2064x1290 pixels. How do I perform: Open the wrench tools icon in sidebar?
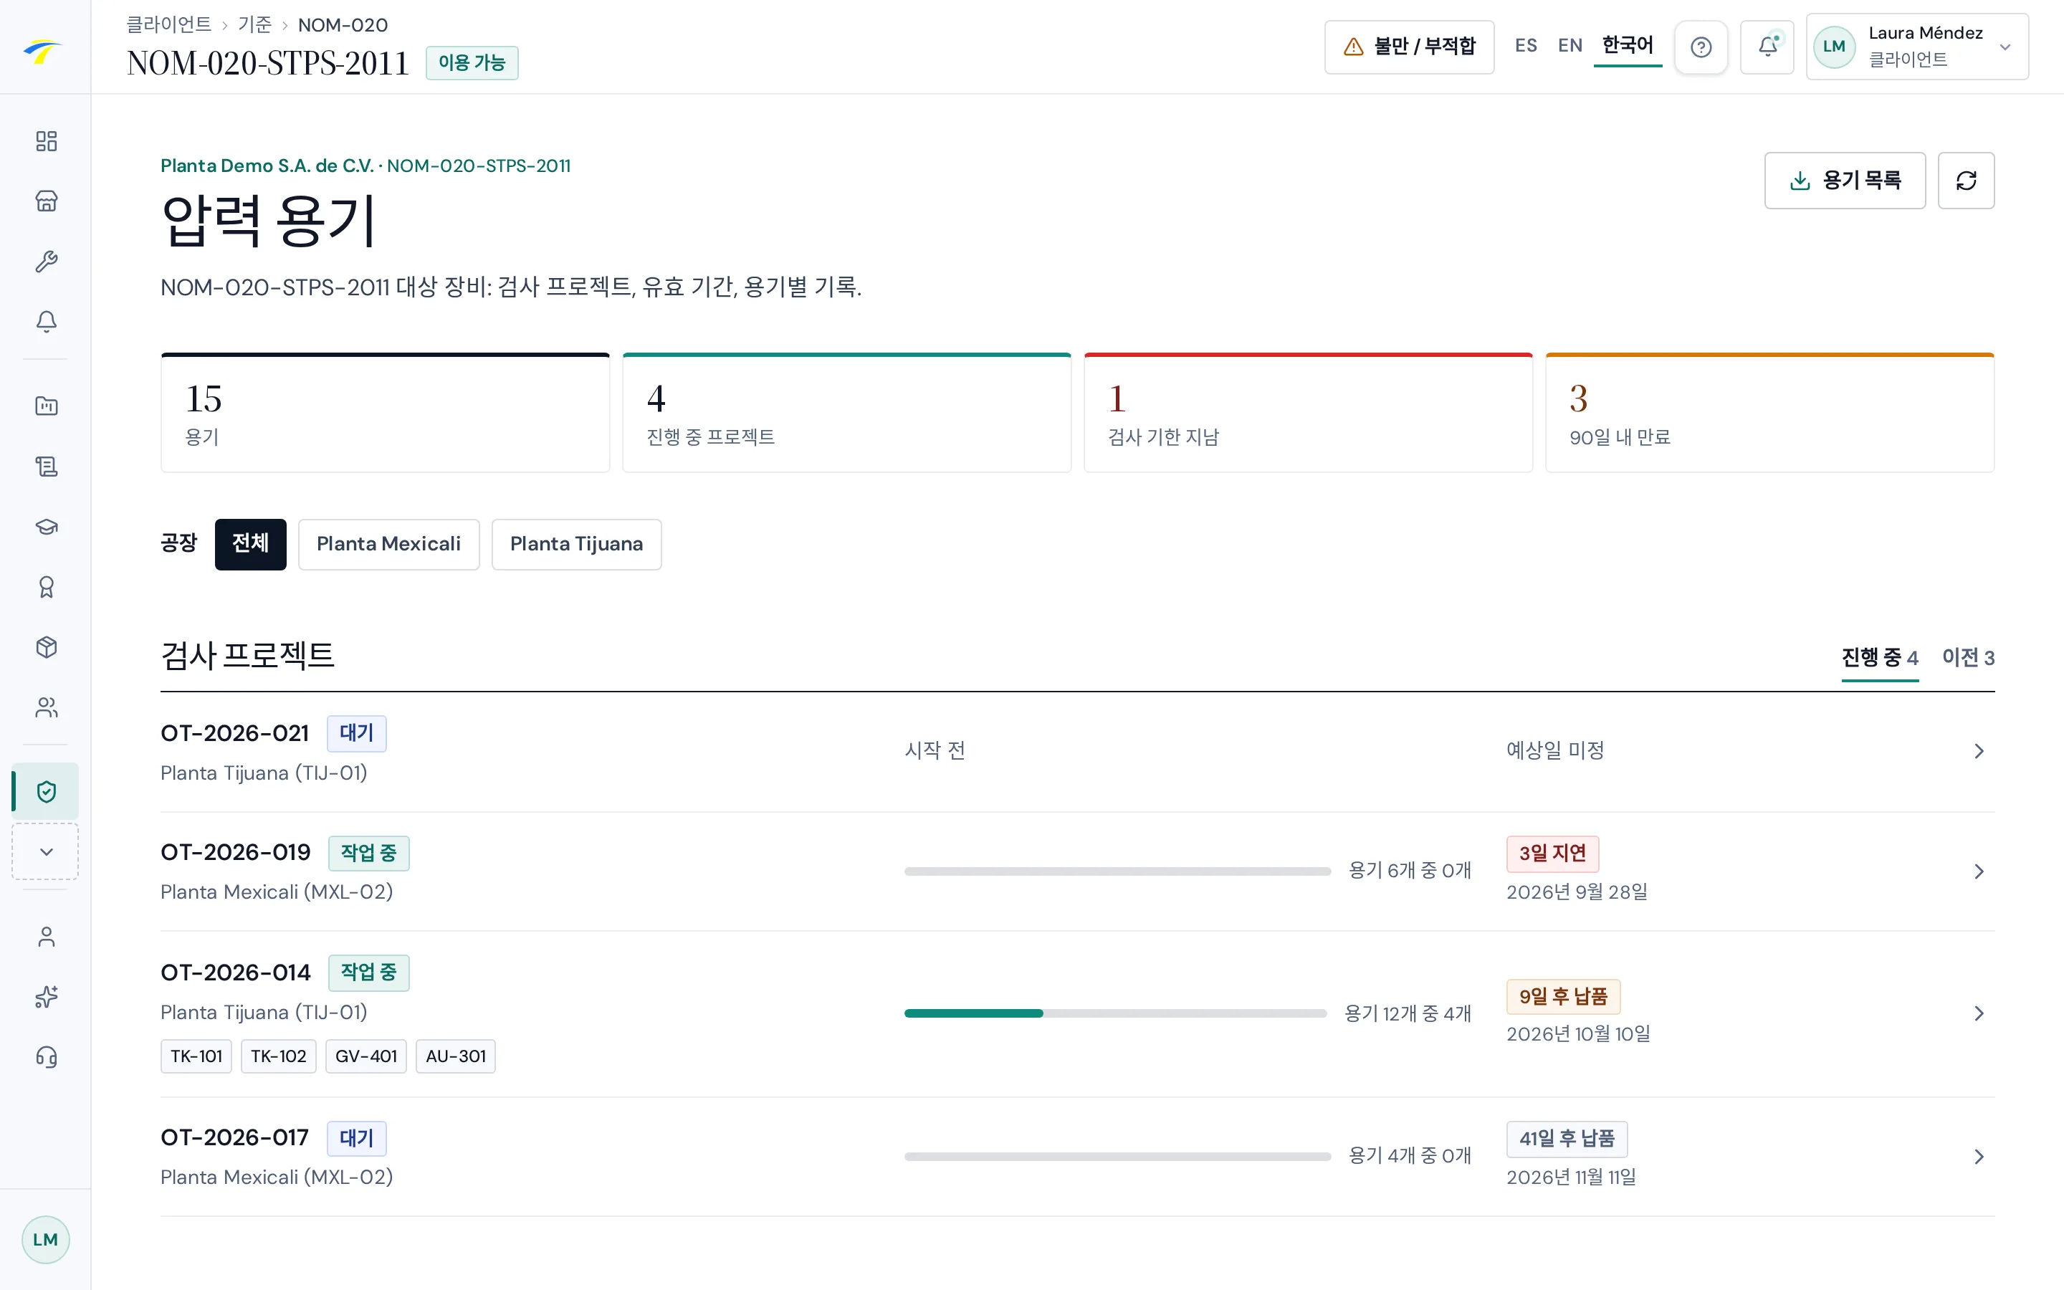pos(46,261)
